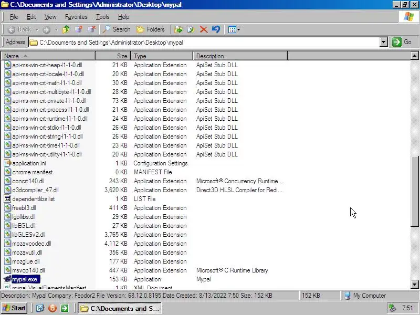This screenshot has height=315, width=420.
Task: Open the Search pane
Action: point(117,29)
